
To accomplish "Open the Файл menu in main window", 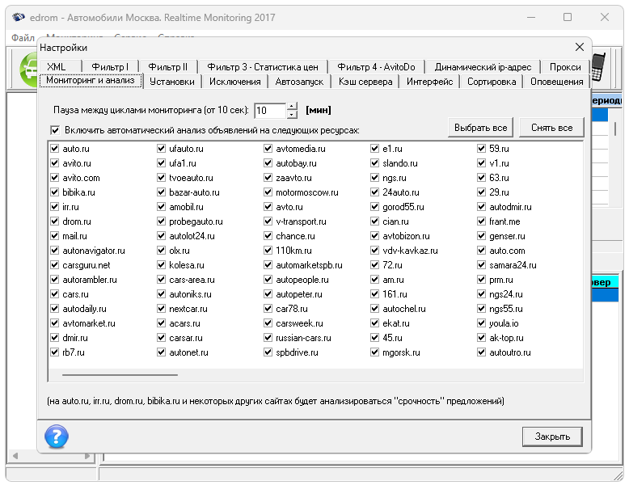I will [x=23, y=38].
